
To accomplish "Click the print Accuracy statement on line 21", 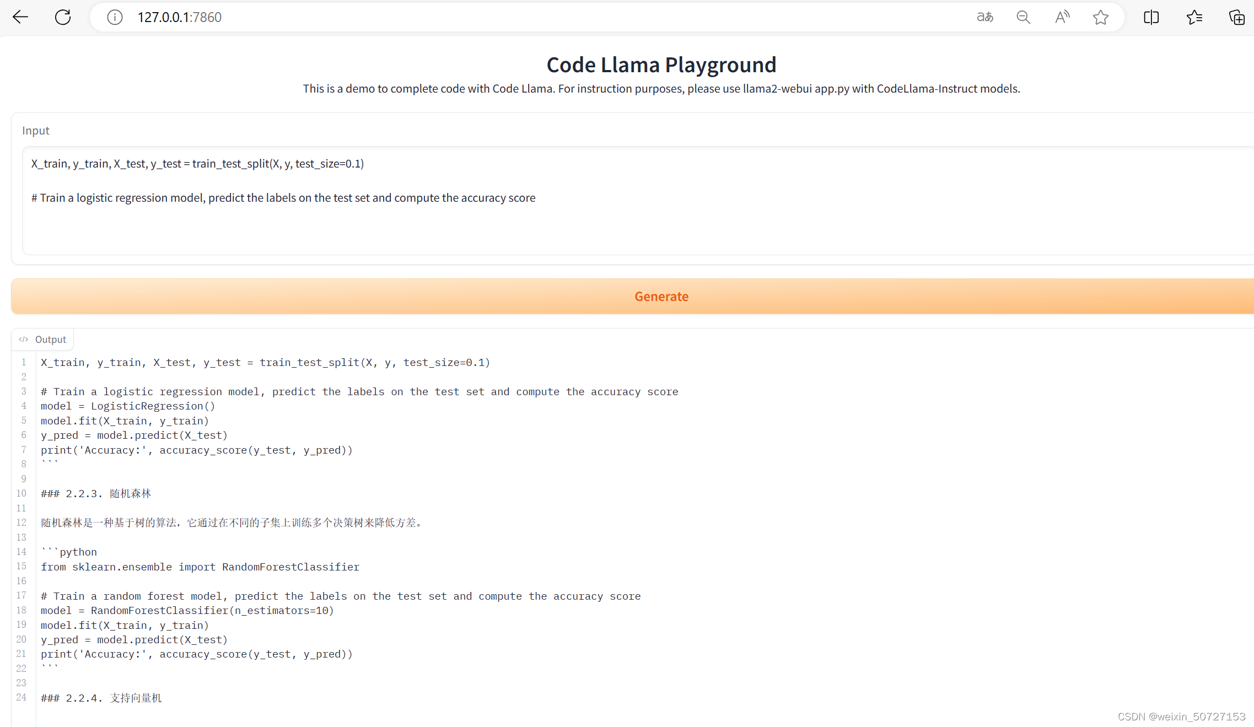I will 197,654.
